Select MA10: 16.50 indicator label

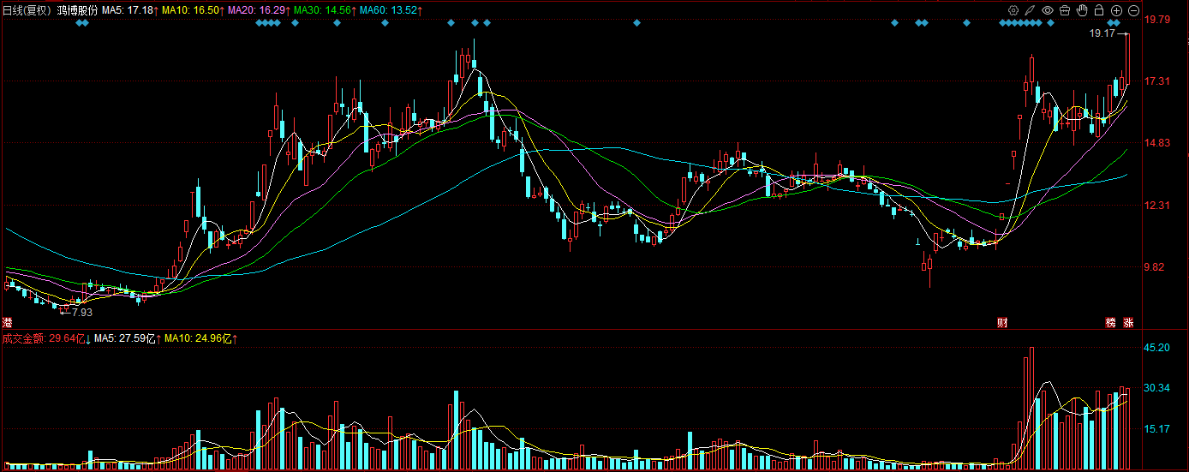[192, 10]
